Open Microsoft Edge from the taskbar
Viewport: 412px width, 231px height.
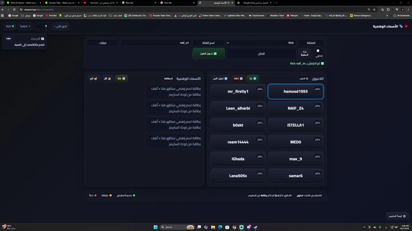(x=220, y=227)
